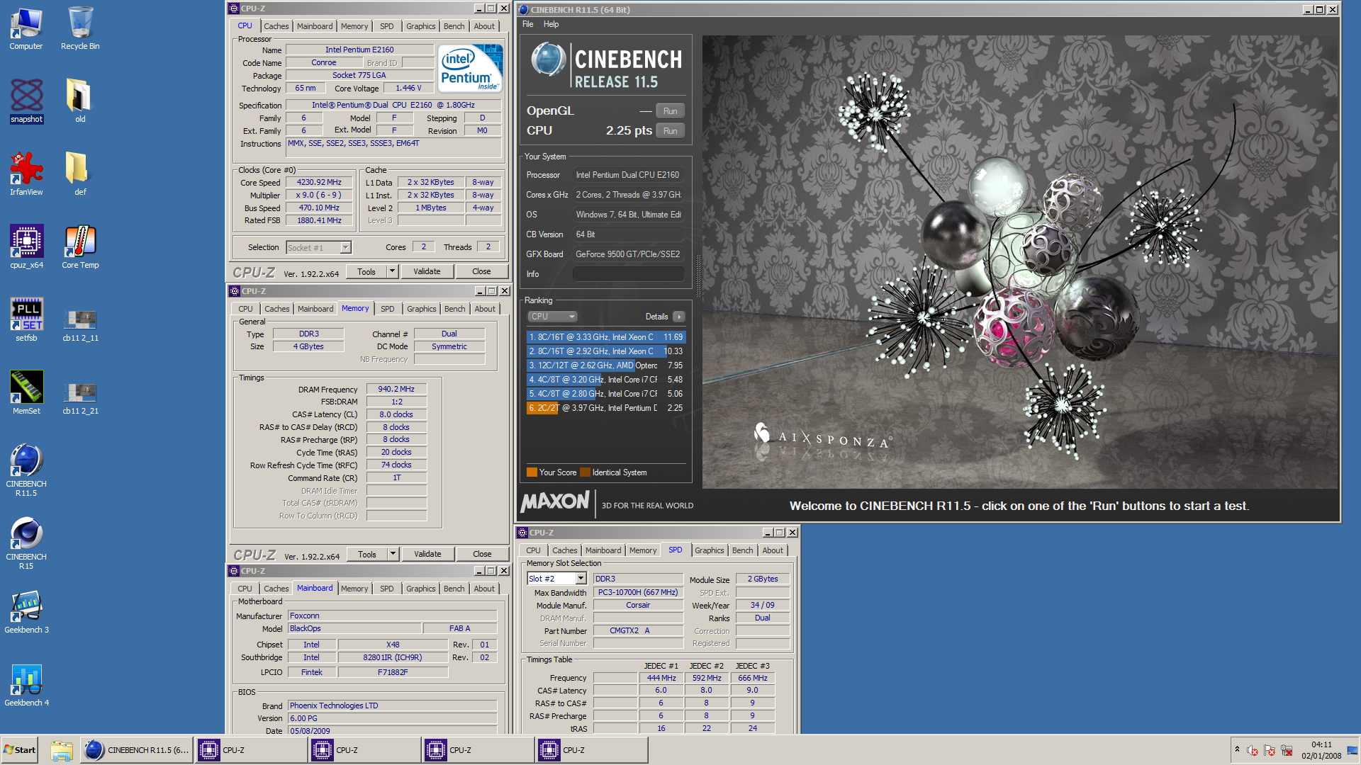Run the OpenGL benchmark

coord(670,111)
